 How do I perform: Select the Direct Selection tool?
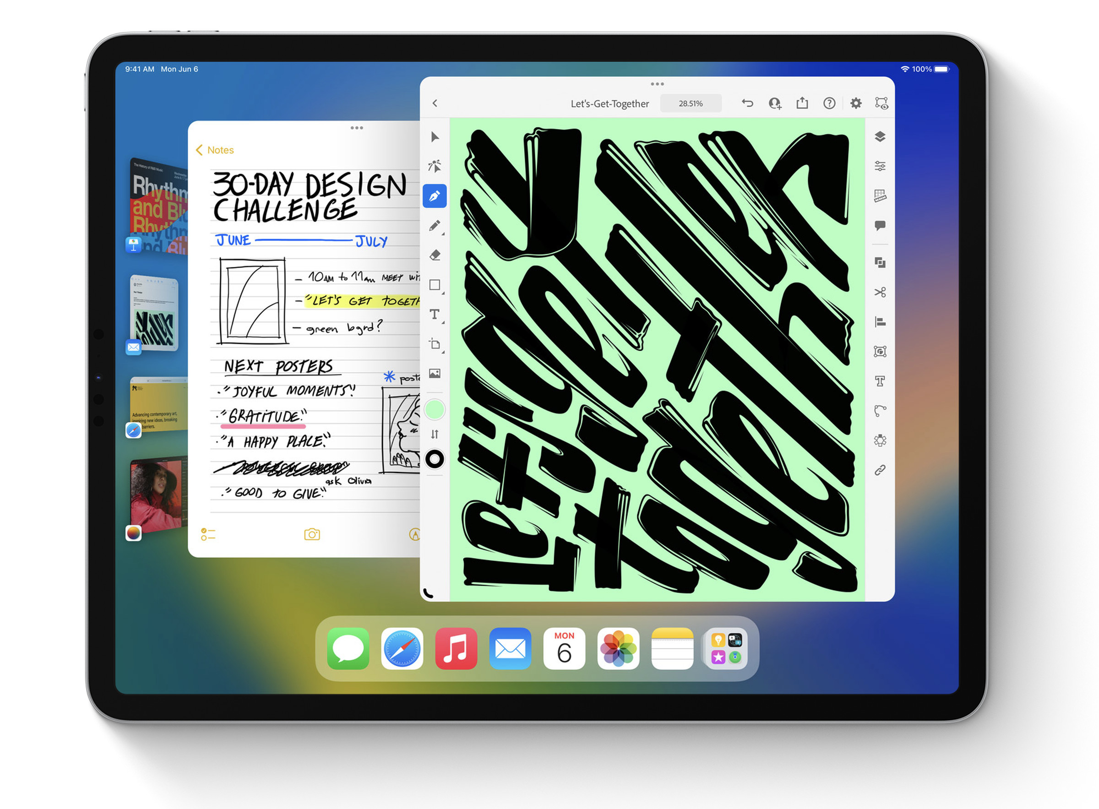point(435,166)
